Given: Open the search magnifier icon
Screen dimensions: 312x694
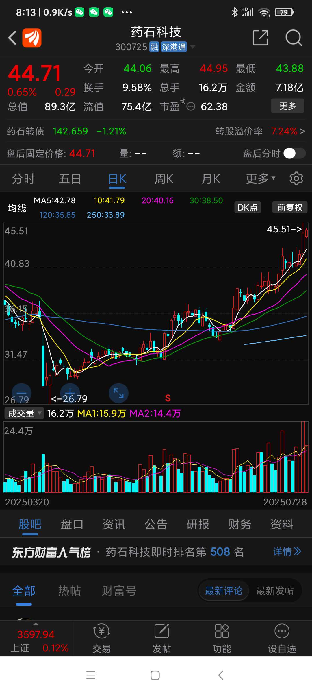Looking at the screenshot, I should (294, 38).
